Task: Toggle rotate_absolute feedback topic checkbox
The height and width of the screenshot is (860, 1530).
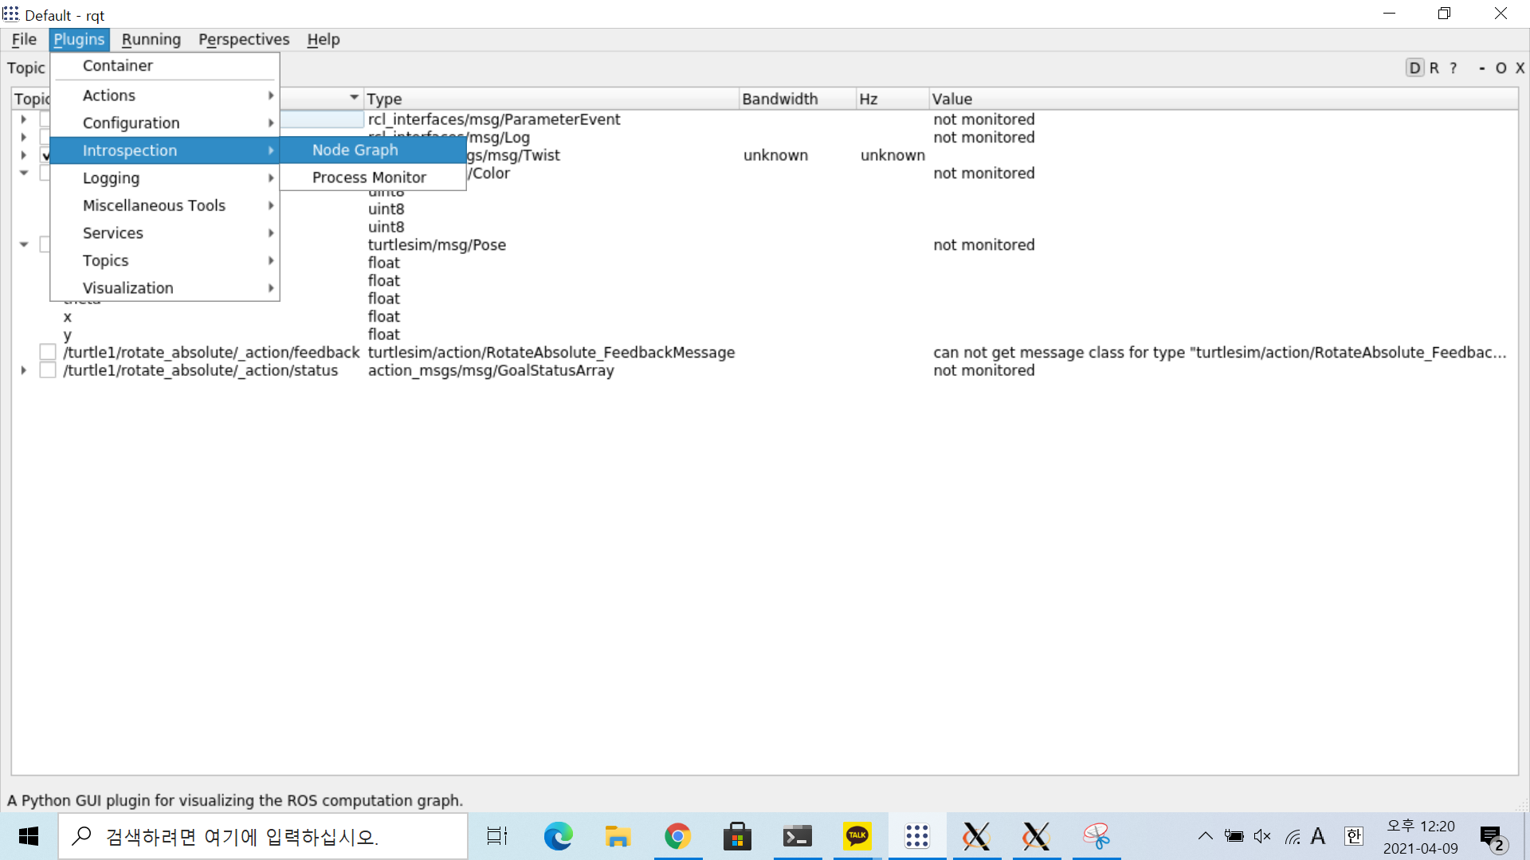Action: (48, 352)
